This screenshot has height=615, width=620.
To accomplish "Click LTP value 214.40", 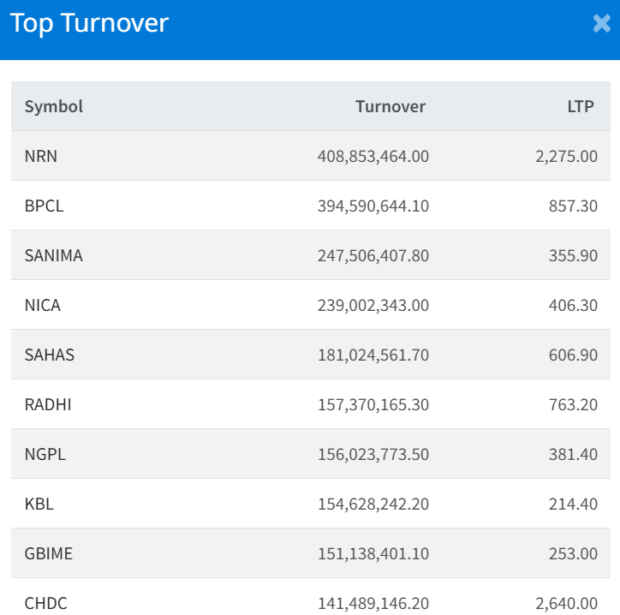I will (573, 504).
